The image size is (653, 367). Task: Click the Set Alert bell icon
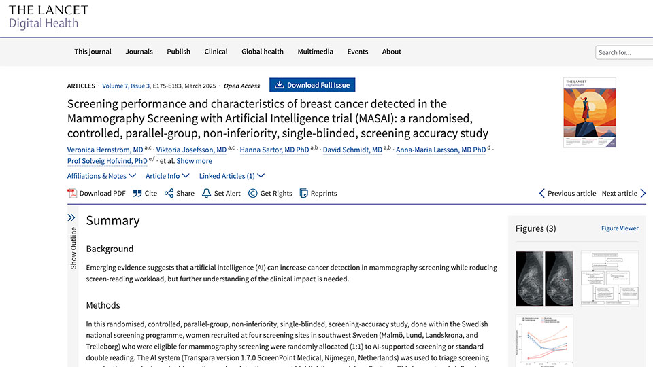tap(206, 194)
